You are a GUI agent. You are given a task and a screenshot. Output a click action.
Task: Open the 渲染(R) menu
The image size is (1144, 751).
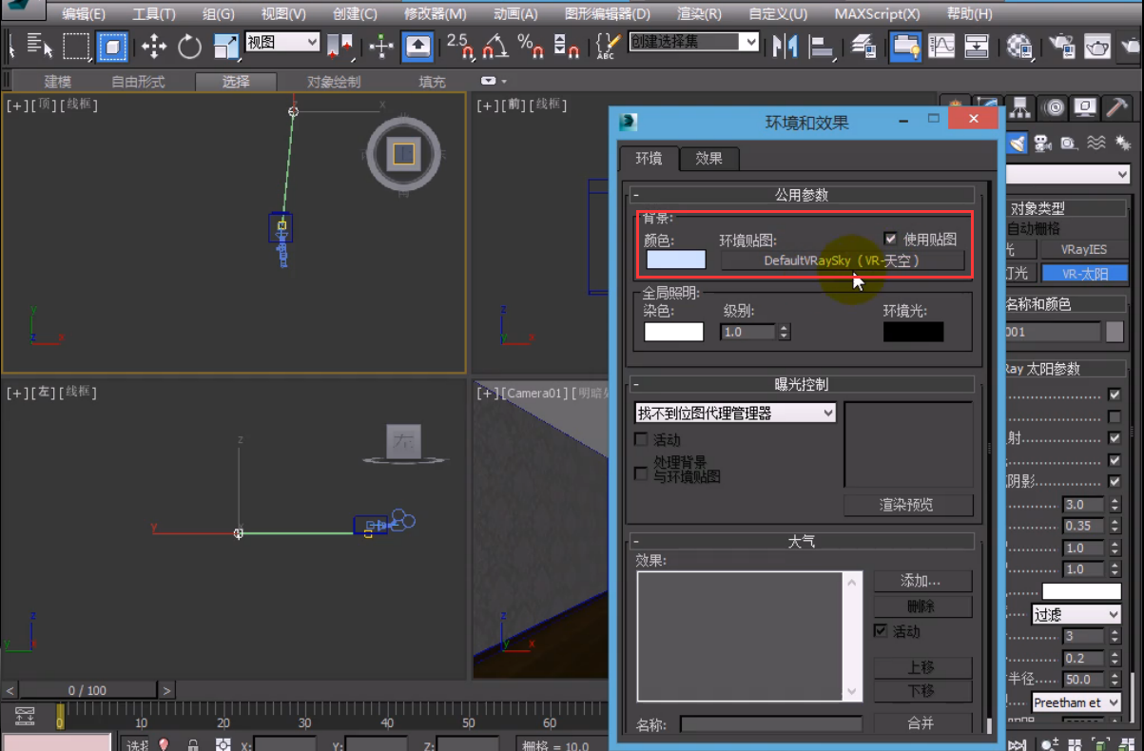[698, 14]
